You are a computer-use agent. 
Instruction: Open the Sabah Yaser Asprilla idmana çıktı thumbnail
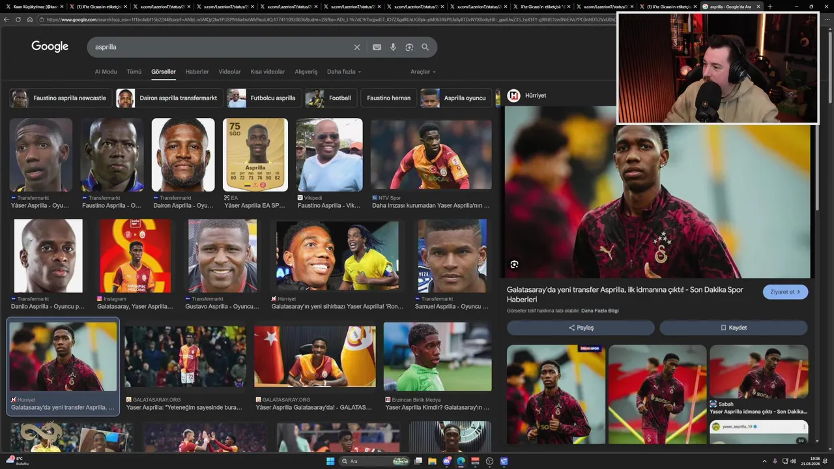point(758,372)
